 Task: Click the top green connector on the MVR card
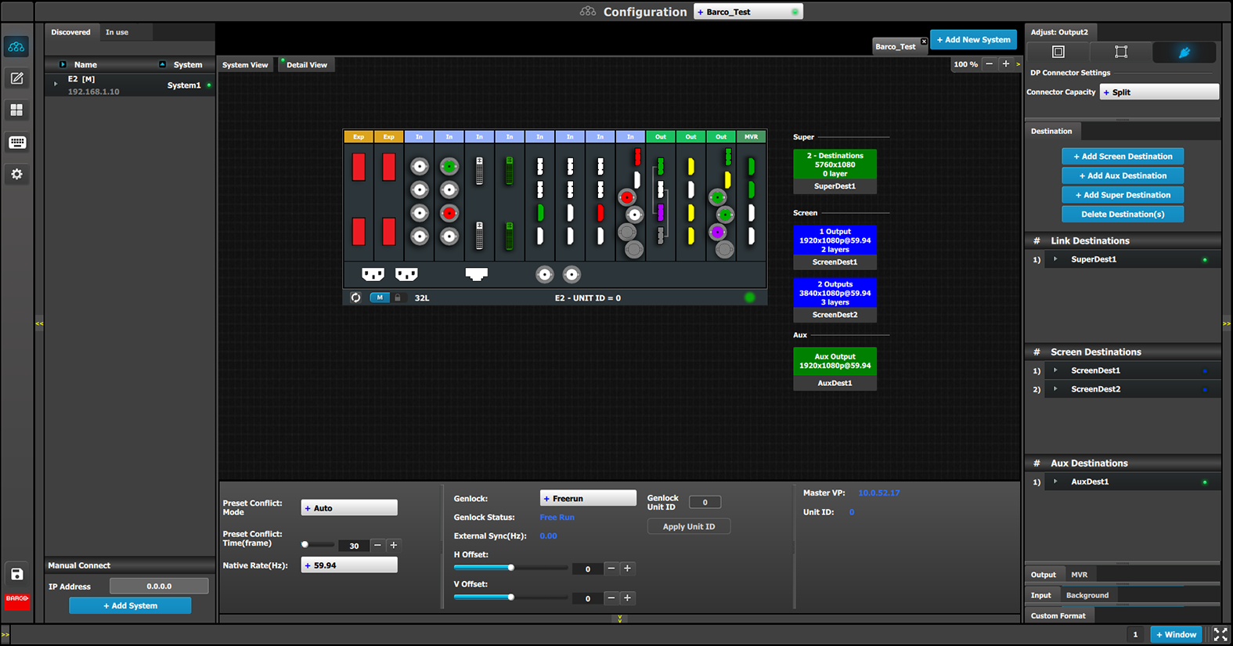(x=752, y=166)
